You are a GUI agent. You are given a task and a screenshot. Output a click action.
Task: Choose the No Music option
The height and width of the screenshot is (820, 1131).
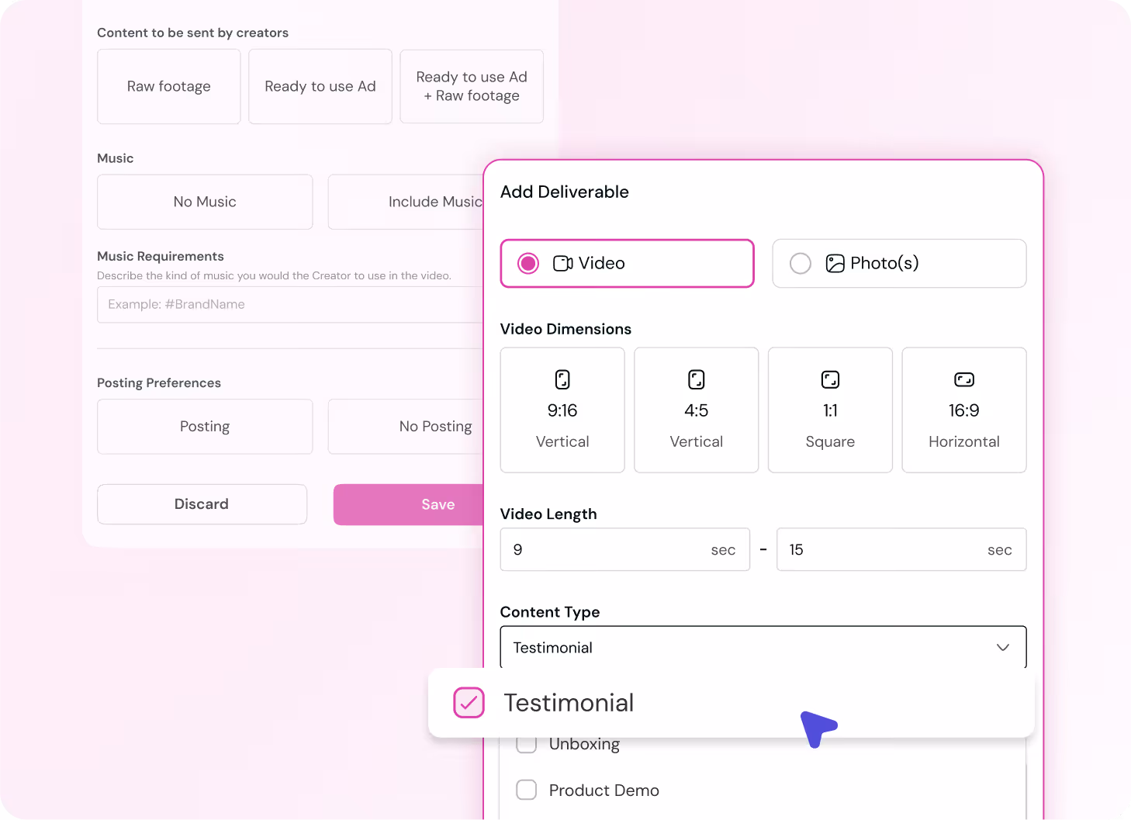click(x=204, y=202)
